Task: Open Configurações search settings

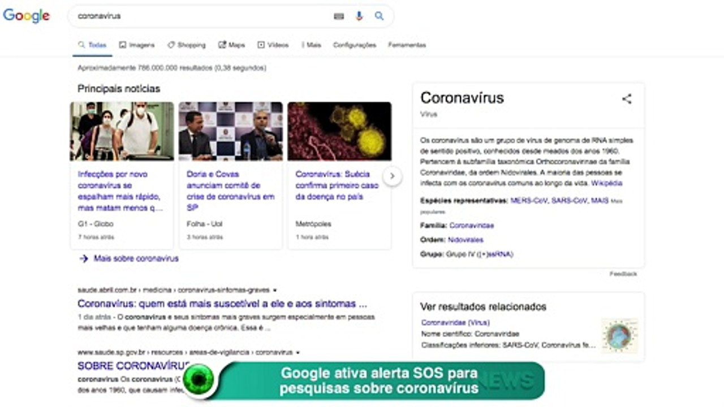Action: coord(355,45)
